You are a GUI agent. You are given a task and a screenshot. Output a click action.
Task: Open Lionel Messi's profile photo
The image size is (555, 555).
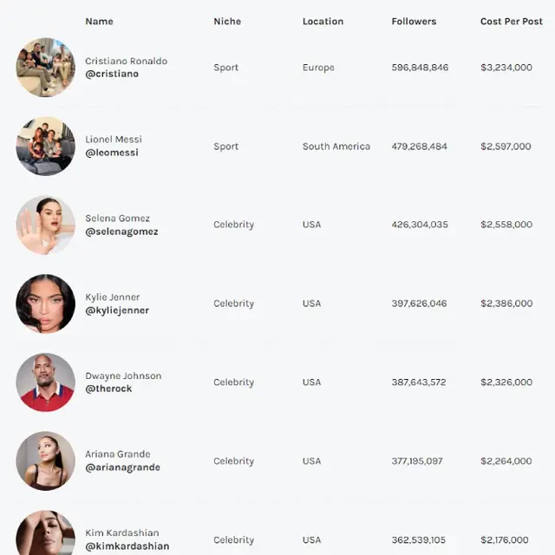click(x=45, y=147)
